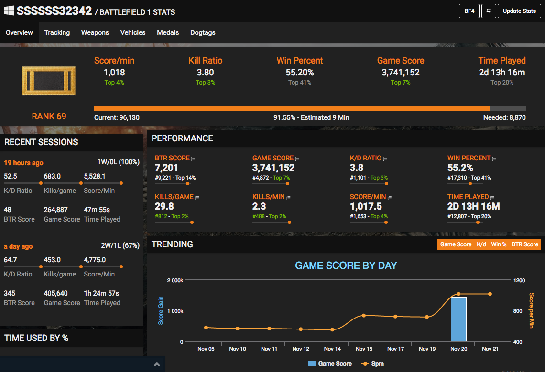Click the Score/min value 1,018
This screenshot has width=545, height=372.
pos(114,73)
